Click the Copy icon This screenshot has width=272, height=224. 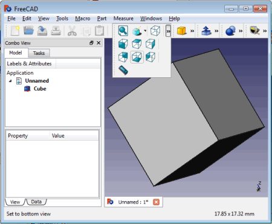(86, 31)
